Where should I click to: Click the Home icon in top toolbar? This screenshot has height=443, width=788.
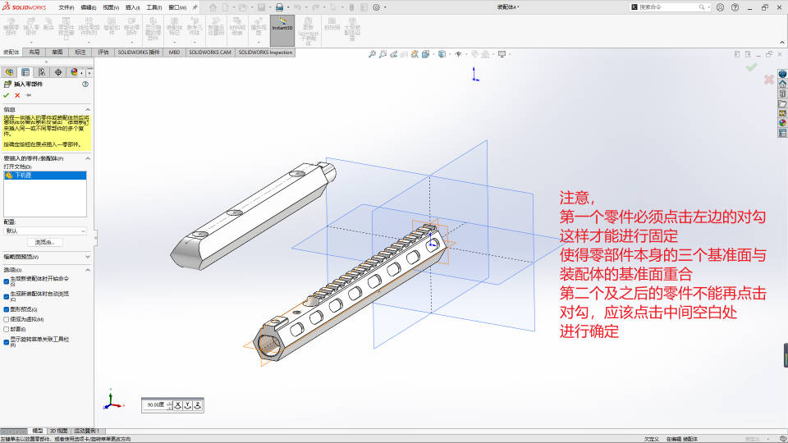pos(213,7)
